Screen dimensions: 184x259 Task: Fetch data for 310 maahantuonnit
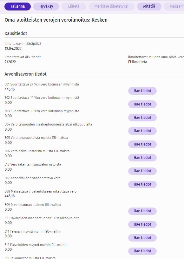click(142, 224)
